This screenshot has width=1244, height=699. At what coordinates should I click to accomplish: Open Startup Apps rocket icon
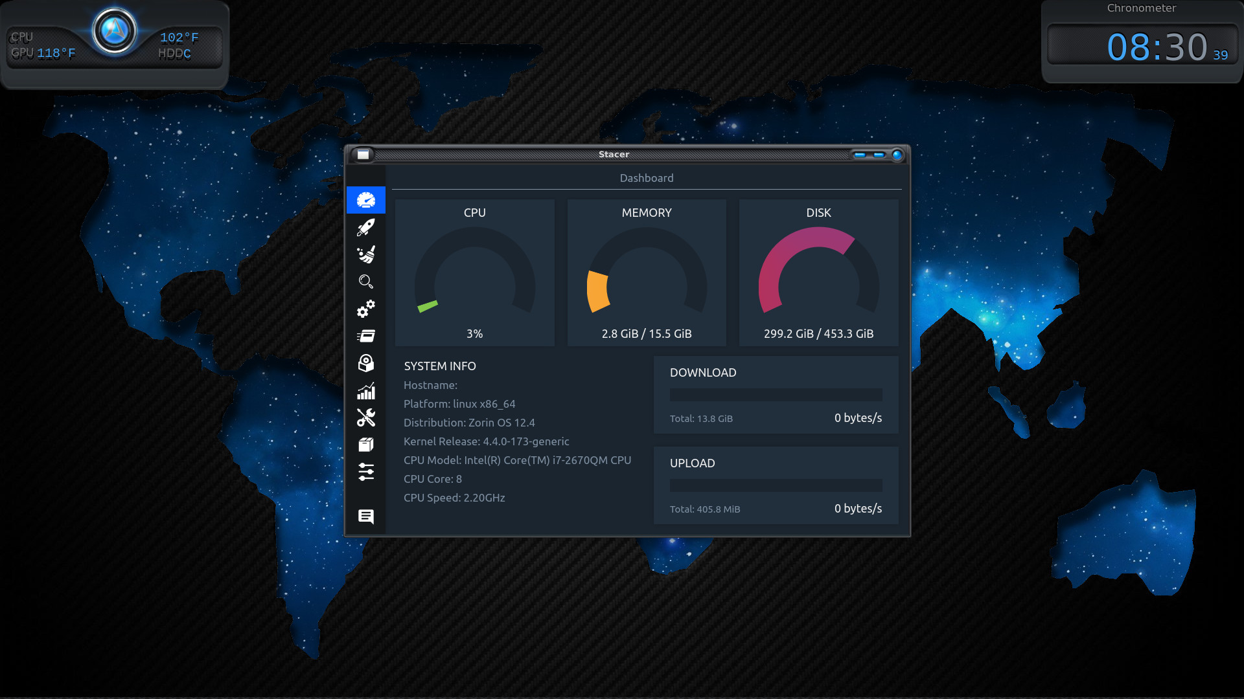[x=366, y=227]
